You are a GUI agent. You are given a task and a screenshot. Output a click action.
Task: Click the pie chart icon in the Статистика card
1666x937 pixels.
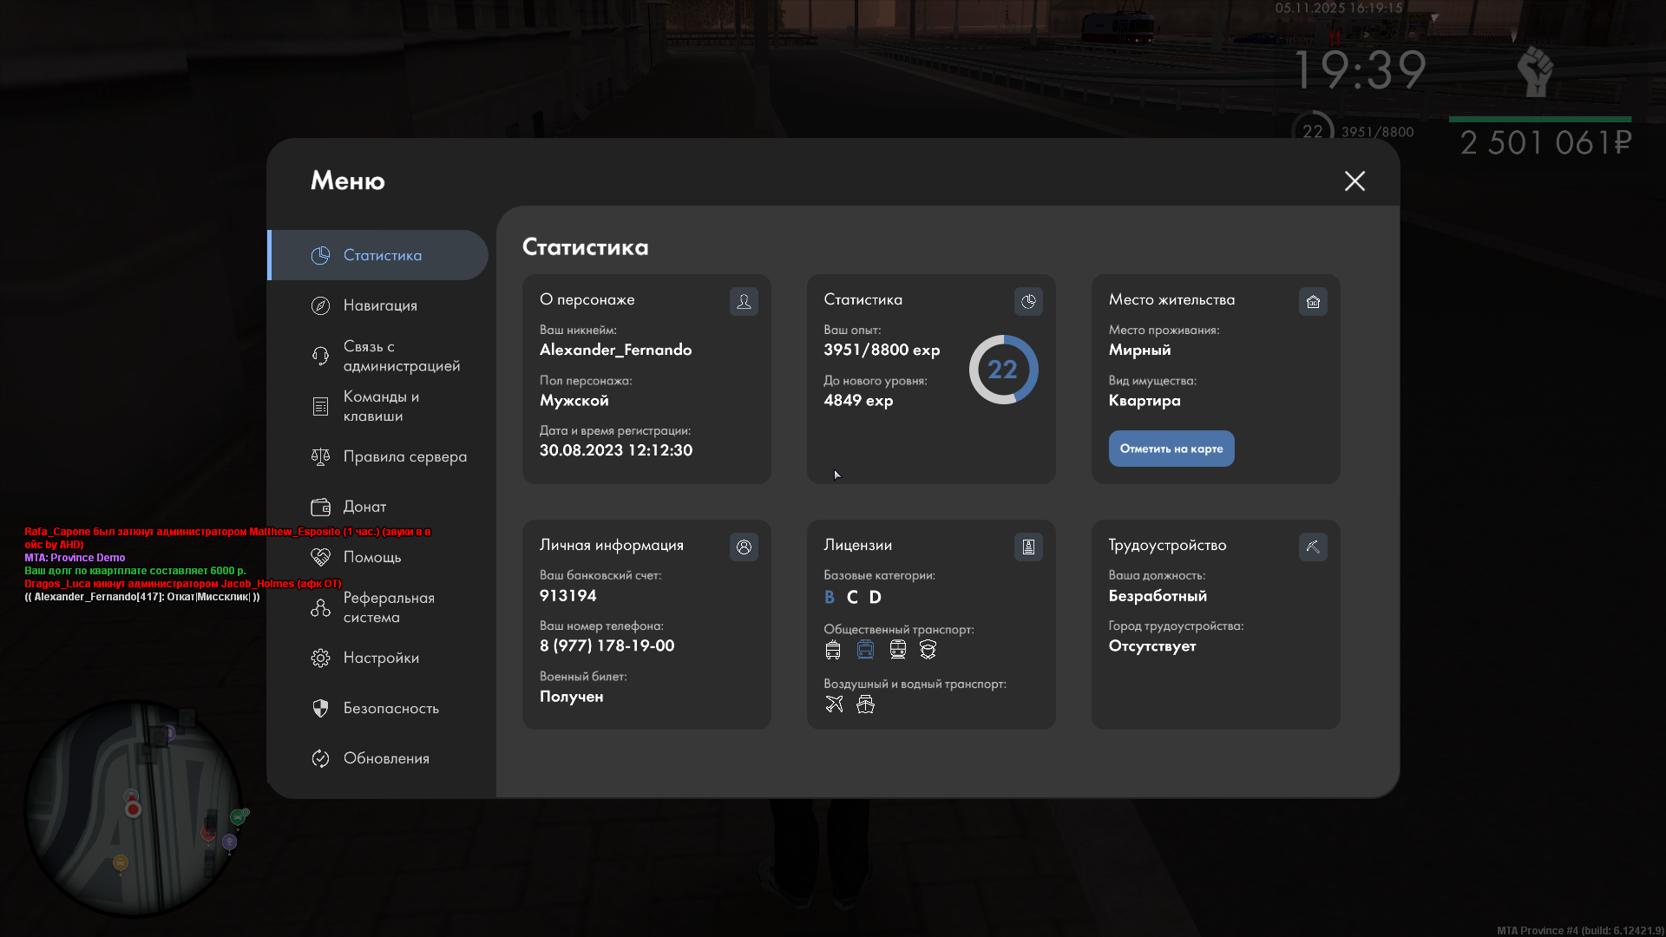pyautogui.click(x=1028, y=301)
